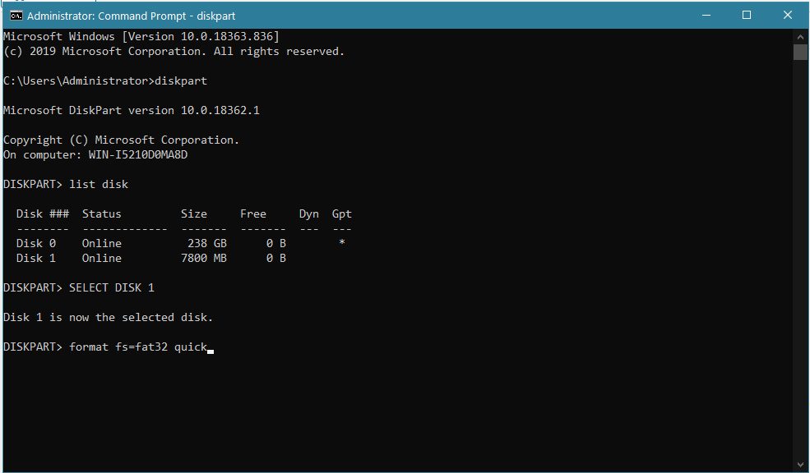The height and width of the screenshot is (473, 810).
Task: Click the '238 GB' size value
Action: click(x=207, y=243)
